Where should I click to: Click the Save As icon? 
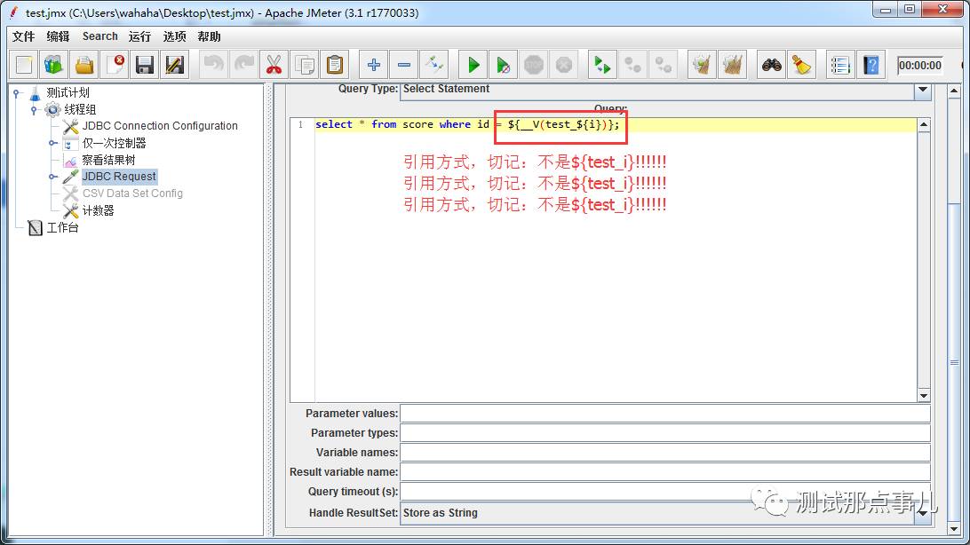175,65
